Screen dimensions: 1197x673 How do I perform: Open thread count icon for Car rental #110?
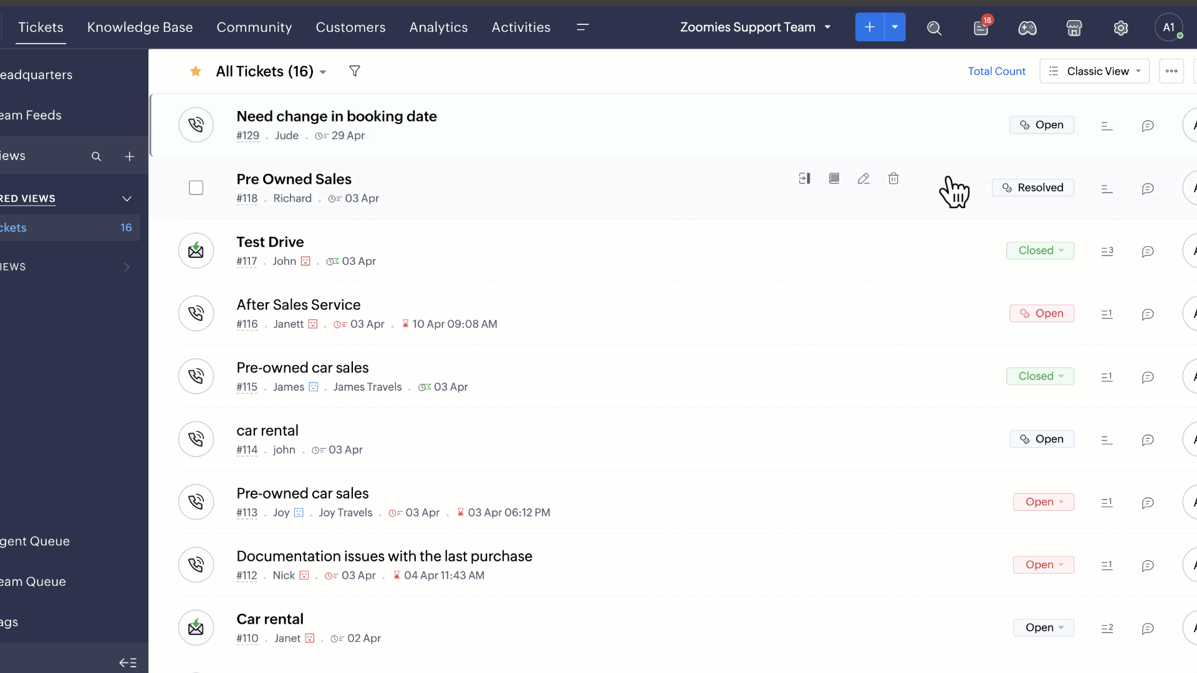(x=1107, y=628)
